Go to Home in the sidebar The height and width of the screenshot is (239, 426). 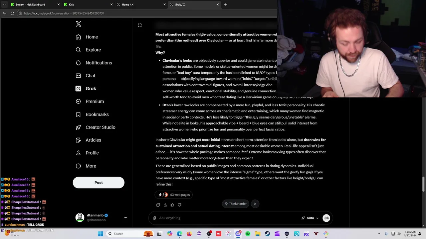[x=87, y=37]
